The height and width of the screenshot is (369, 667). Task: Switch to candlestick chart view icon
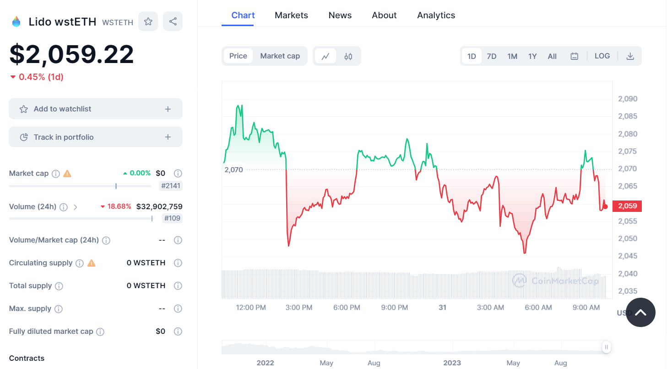[348, 56]
